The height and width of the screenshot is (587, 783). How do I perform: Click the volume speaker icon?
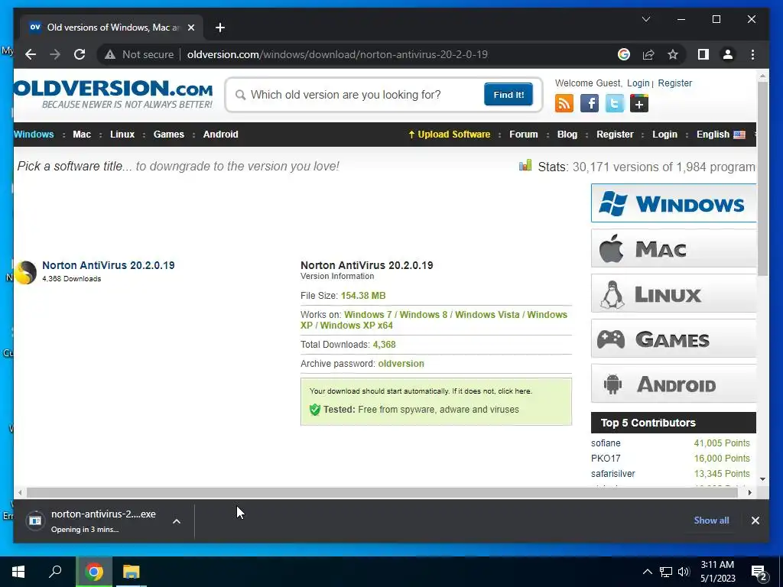tap(684, 572)
